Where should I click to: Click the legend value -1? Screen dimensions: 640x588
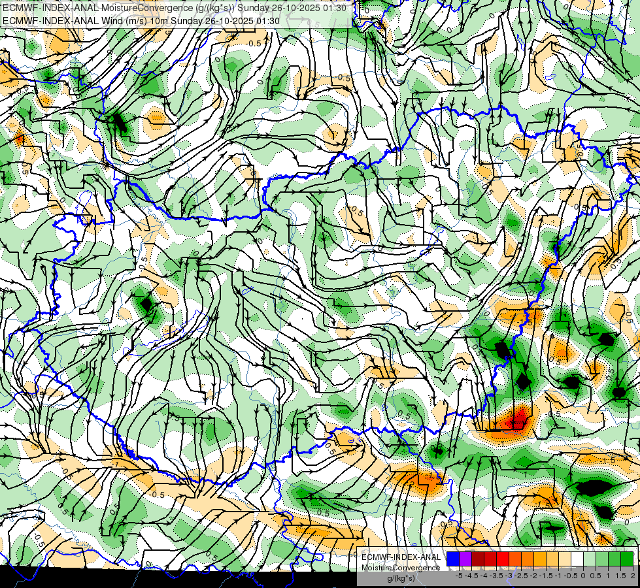tap(558, 576)
